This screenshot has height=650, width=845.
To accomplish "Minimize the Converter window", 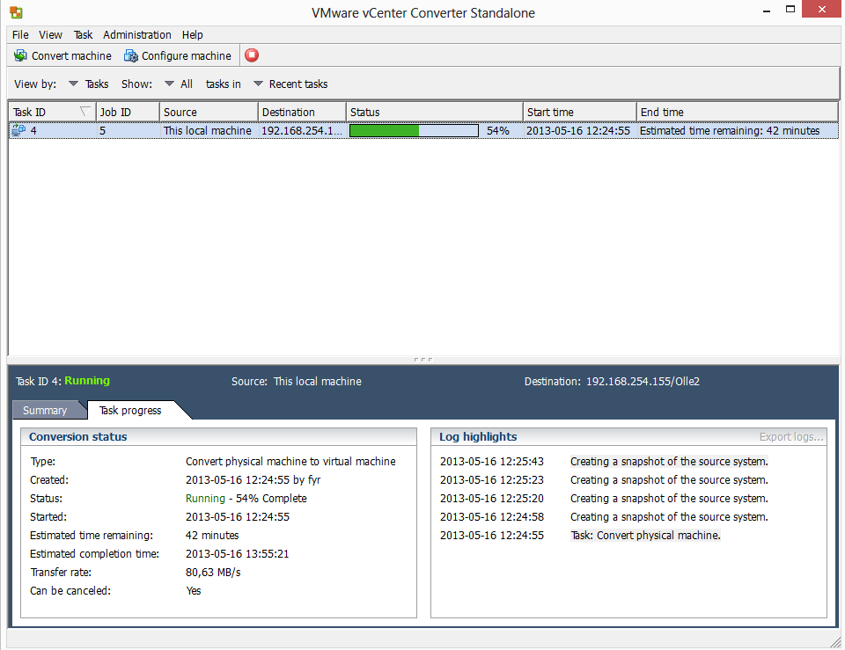I will (x=767, y=11).
